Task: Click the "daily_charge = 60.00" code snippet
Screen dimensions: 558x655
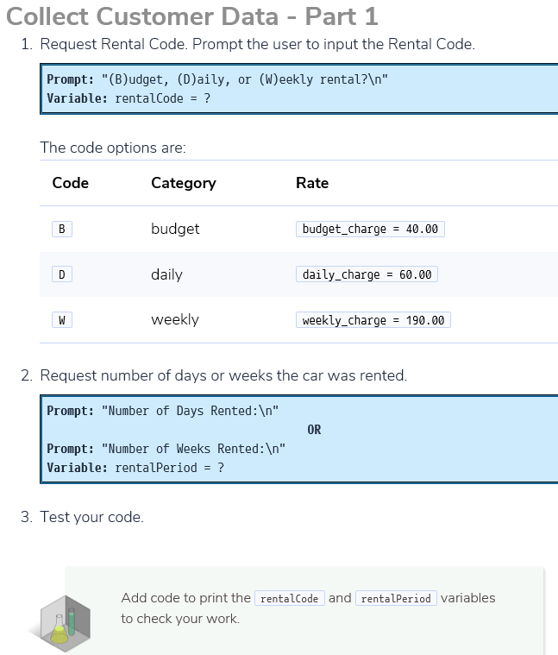Action: (x=367, y=274)
